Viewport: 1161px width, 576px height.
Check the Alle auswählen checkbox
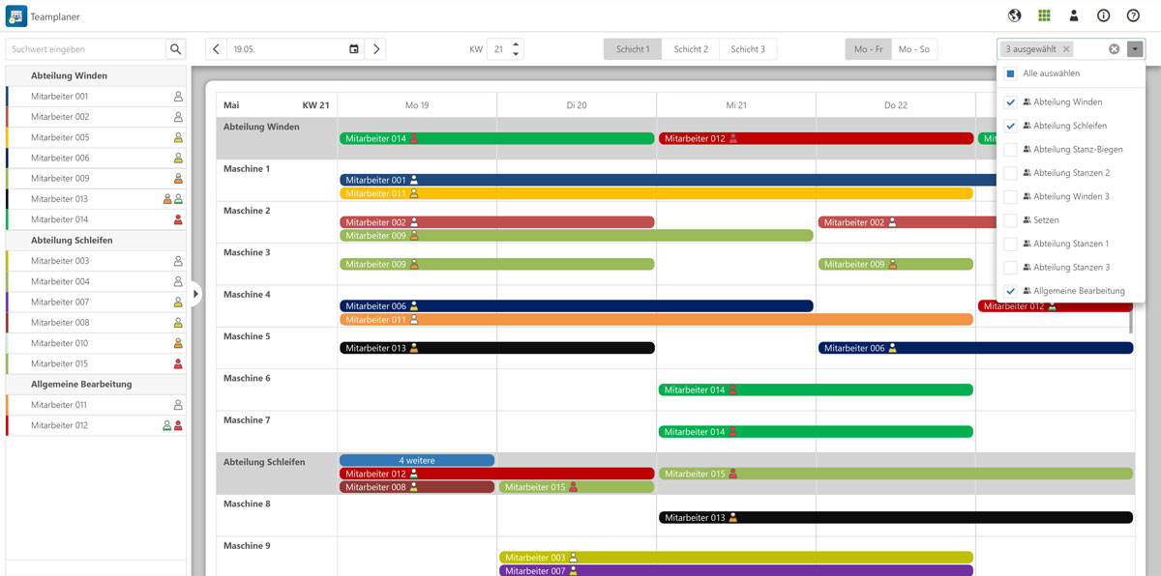click(1010, 73)
